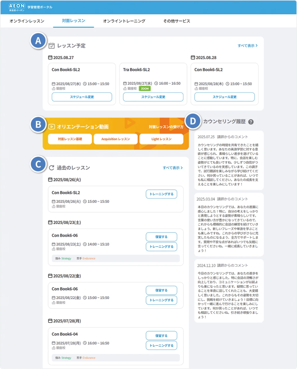Expand すべて表示 in レッスン予定 section
Image resolution: width=297 pixels, height=369 pixels.
tap(247, 46)
